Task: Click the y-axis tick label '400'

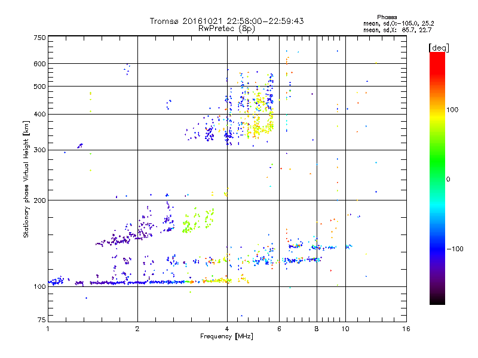Action: (x=40, y=114)
